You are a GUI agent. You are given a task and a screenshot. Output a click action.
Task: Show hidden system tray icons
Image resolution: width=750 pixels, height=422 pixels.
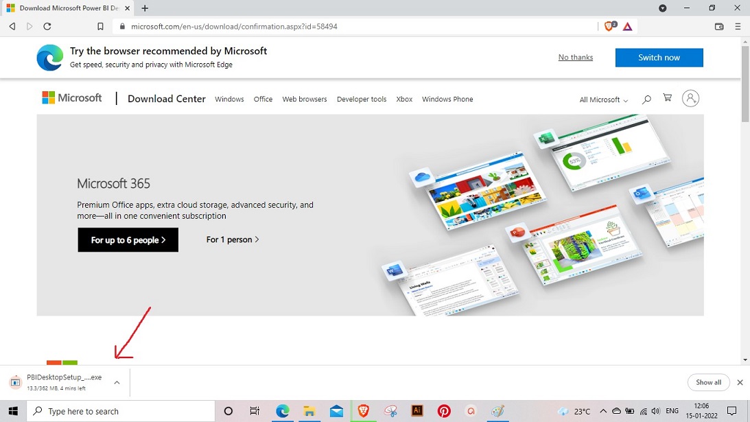pyautogui.click(x=603, y=411)
